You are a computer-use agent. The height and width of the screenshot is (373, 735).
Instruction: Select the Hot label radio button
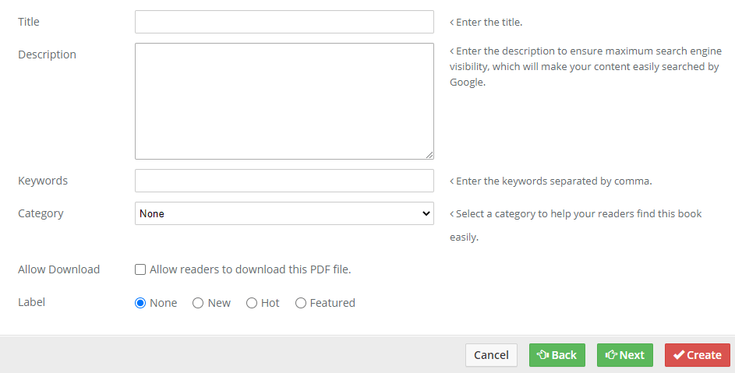coord(252,303)
